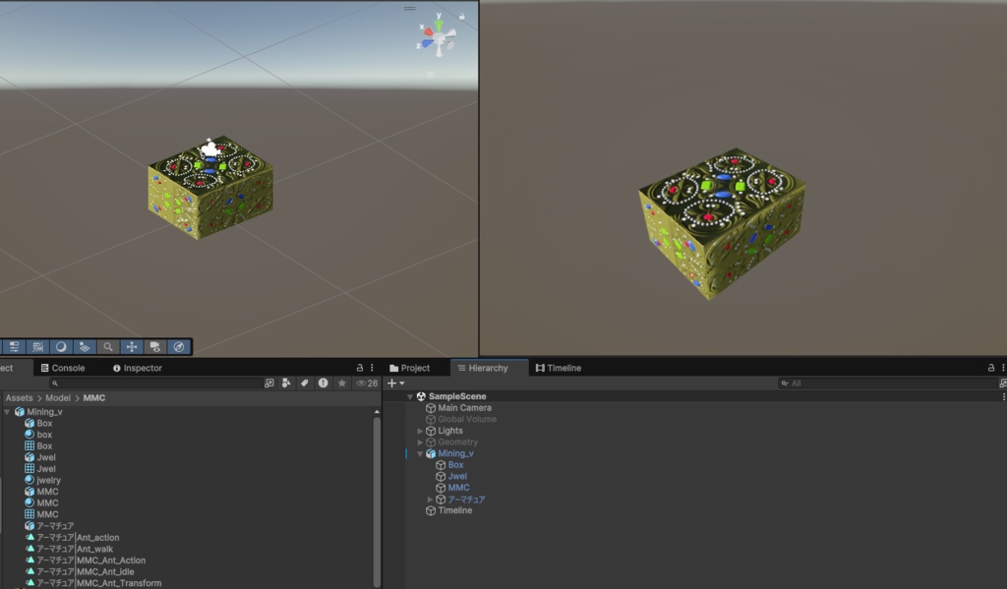Click the search by label tag icon

(x=305, y=383)
